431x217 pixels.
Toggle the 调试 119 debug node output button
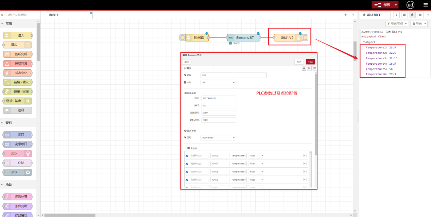[305, 38]
